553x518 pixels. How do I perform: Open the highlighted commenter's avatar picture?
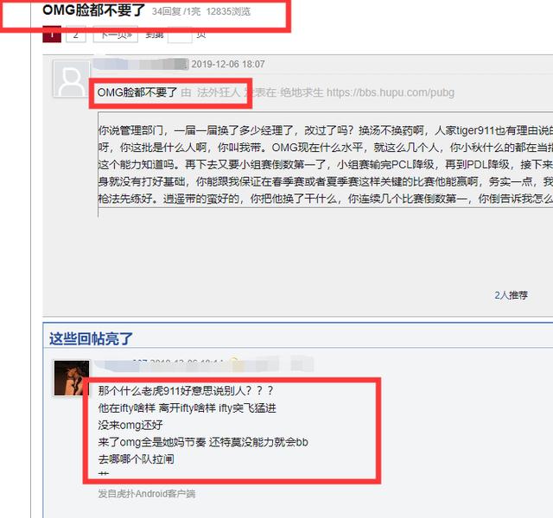pos(71,378)
